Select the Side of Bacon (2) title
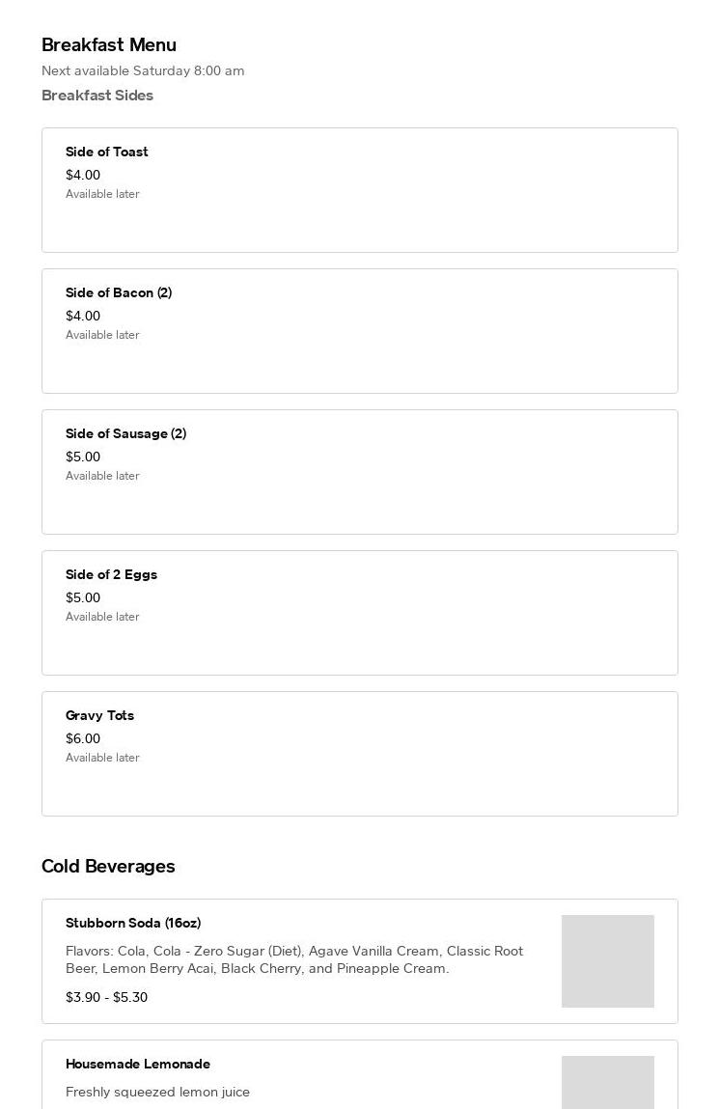The width and height of the screenshot is (719, 1109). coord(119,292)
